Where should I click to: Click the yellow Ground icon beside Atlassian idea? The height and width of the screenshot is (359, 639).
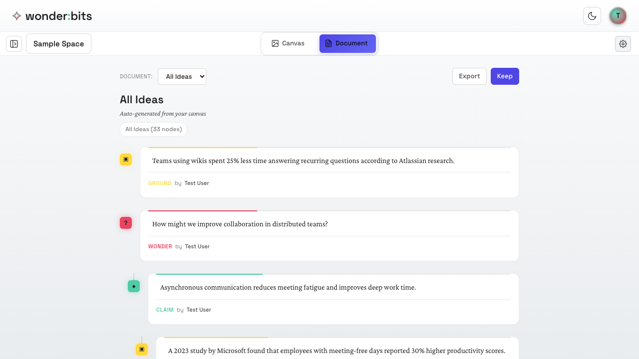coord(126,160)
